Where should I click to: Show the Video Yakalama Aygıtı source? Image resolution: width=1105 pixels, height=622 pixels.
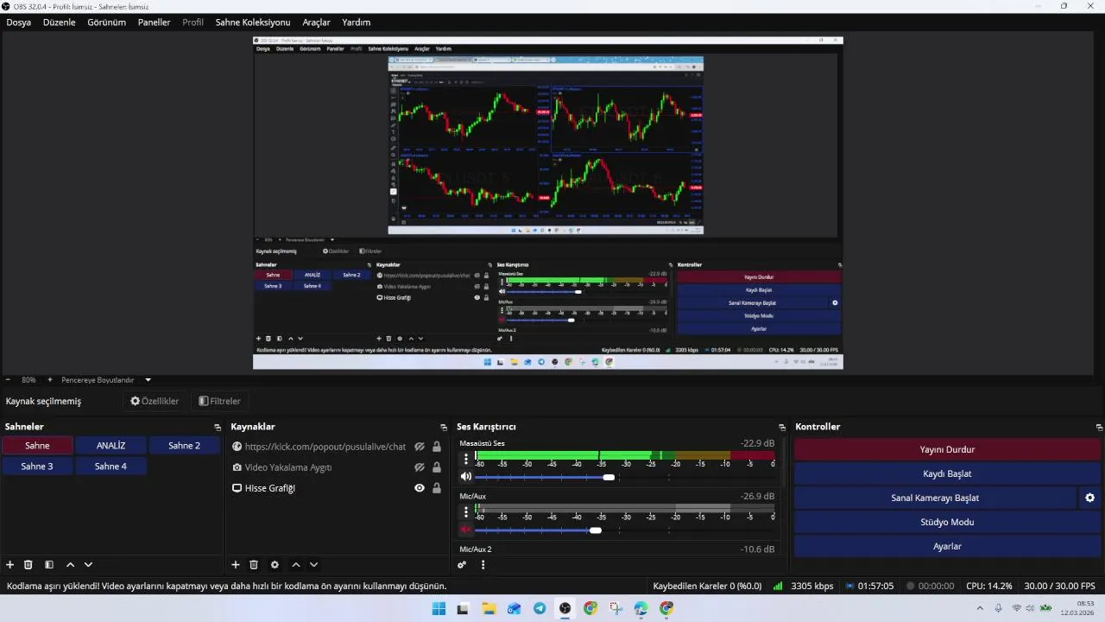pos(420,467)
